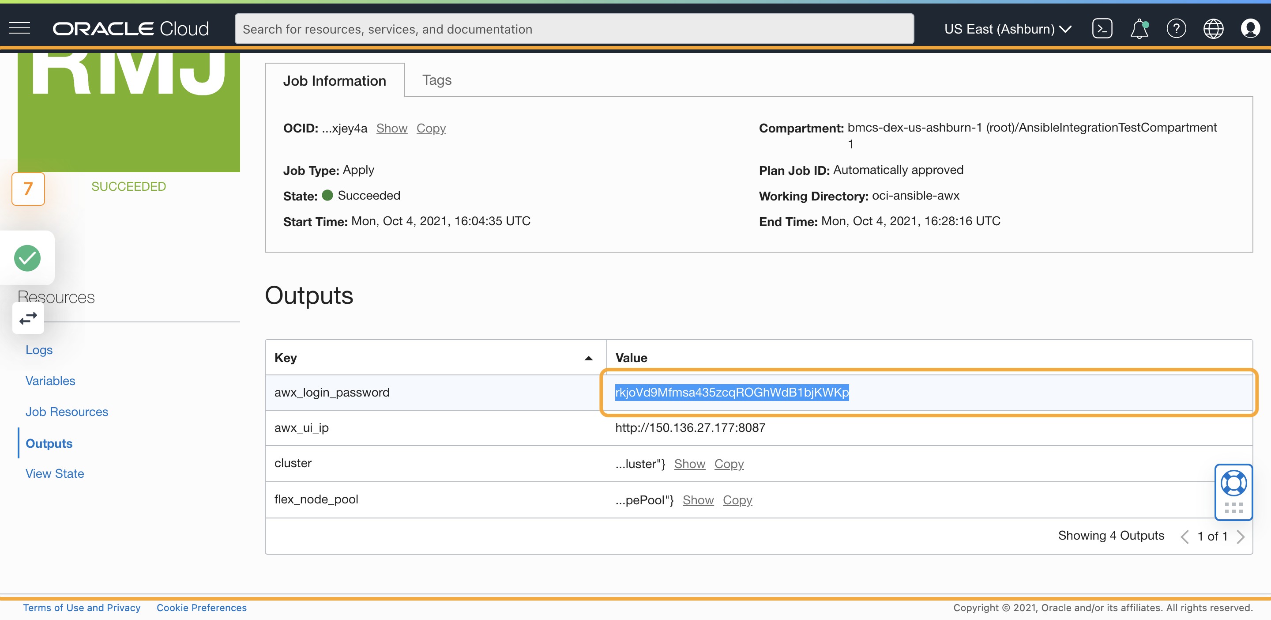Open the language globe selector
This screenshot has width=1271, height=620.
[x=1213, y=28]
